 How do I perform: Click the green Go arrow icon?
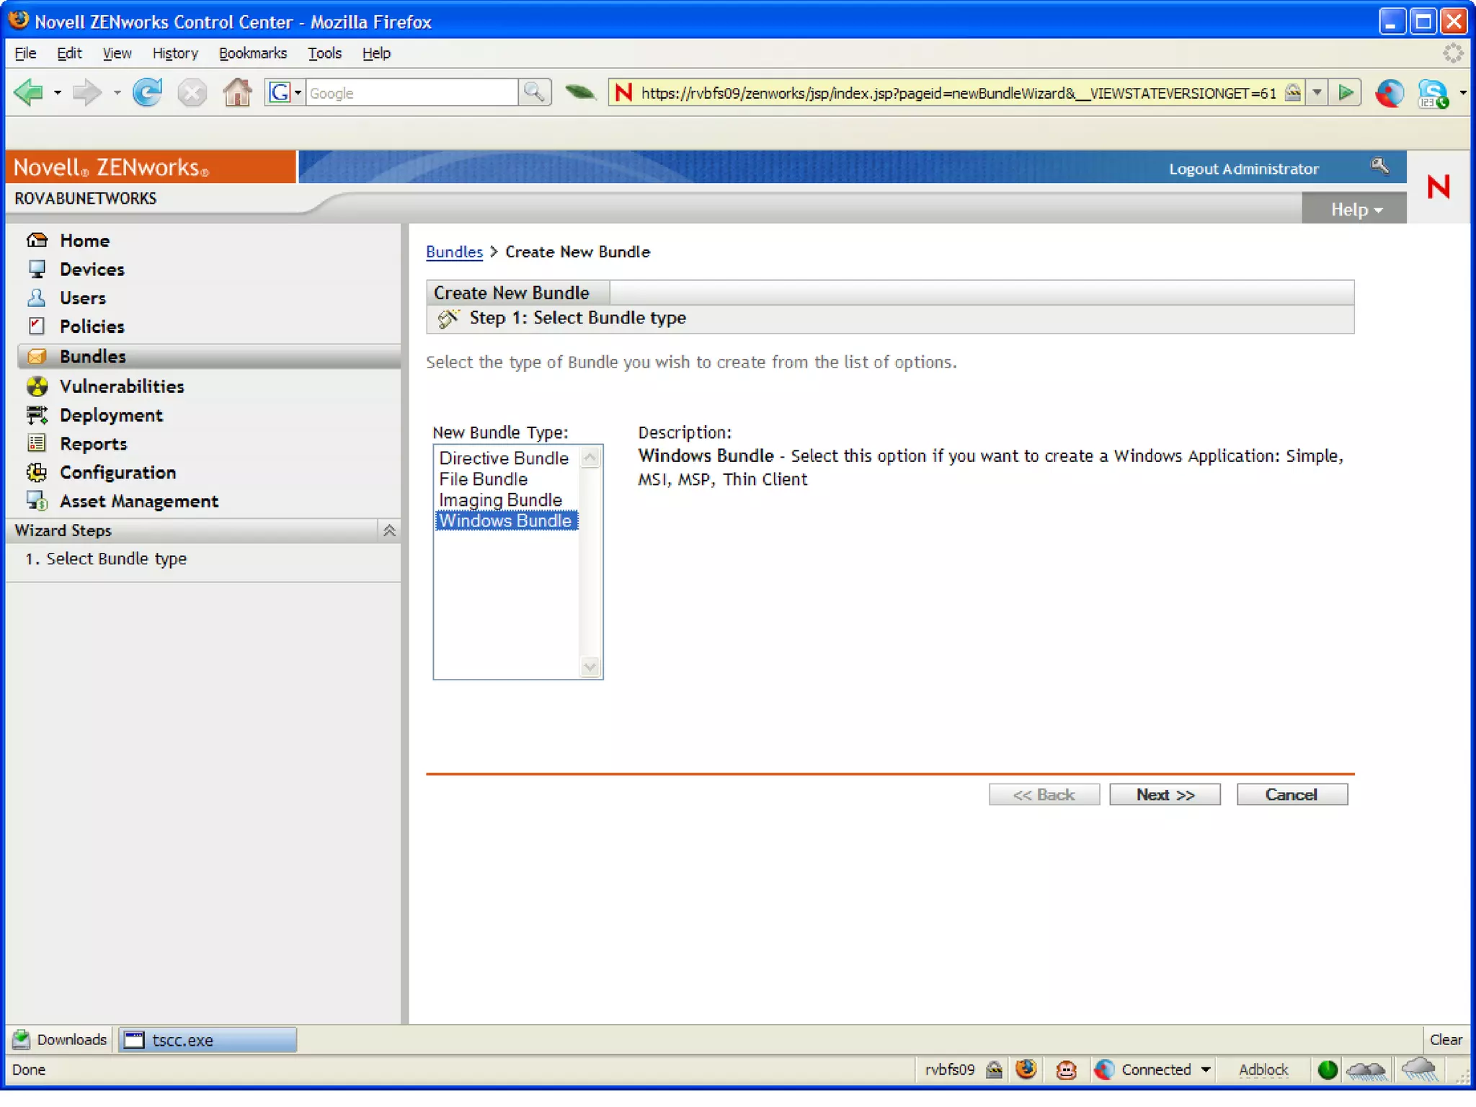(1345, 92)
